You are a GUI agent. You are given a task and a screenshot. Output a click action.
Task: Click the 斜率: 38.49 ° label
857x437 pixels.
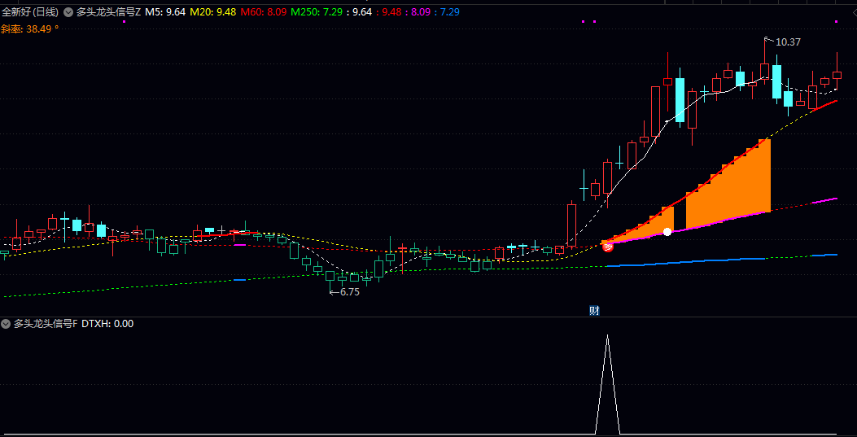29,29
